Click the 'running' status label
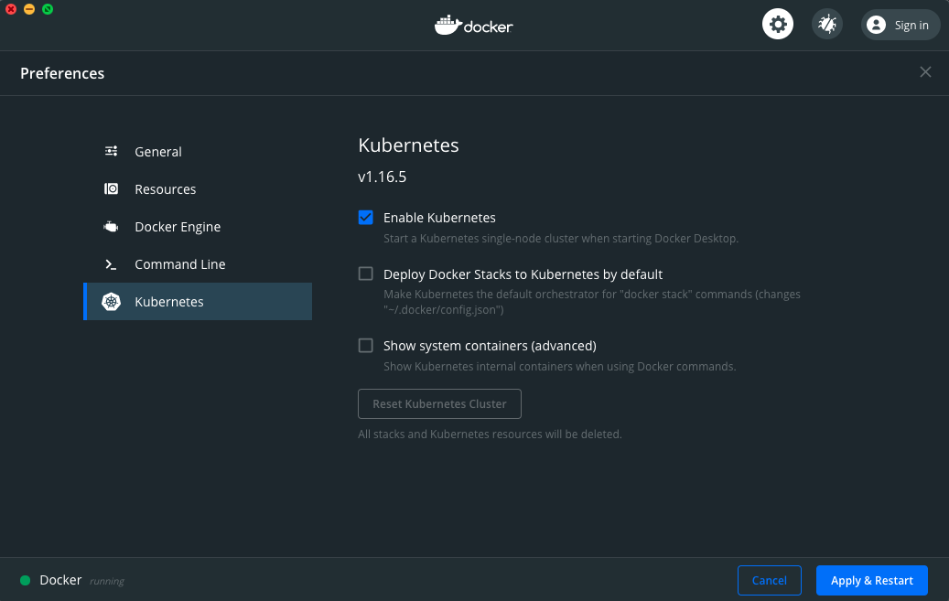The image size is (949, 601). coord(106,581)
